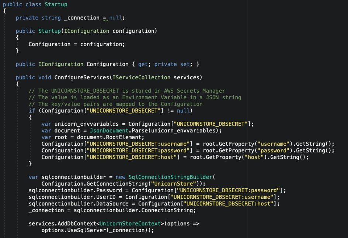Click root.GetProperty("password") call

[248, 151]
